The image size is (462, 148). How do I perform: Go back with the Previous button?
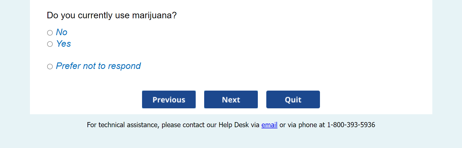coord(169,100)
